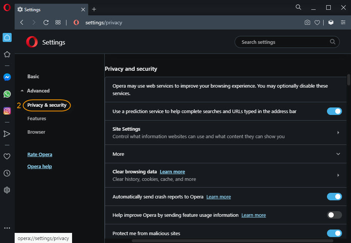Viewport: 351px width, 243px height.
Task: Go back using the back arrow
Action: [x=22, y=22]
